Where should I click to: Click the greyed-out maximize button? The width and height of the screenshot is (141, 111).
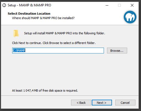pyautogui.click(x=119, y=5)
